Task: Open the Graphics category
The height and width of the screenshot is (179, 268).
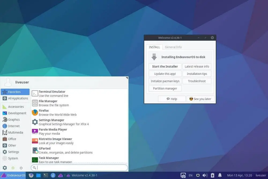Action: 15,120
